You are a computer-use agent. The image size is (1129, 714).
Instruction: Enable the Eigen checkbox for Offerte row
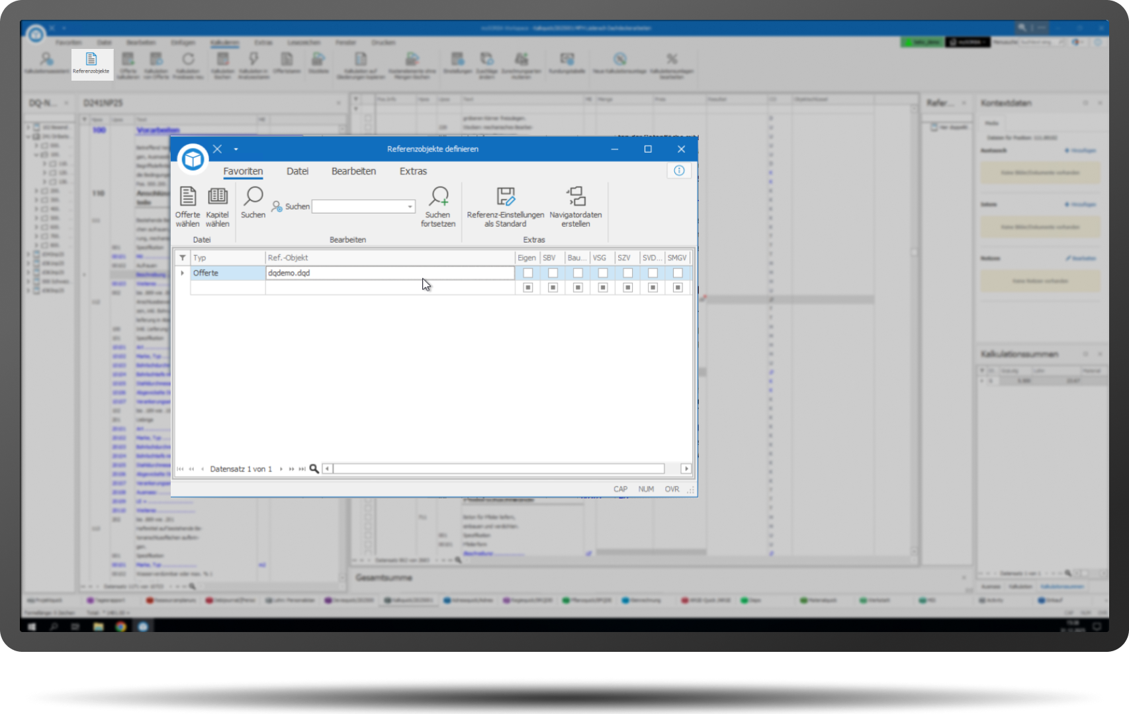pyautogui.click(x=528, y=273)
